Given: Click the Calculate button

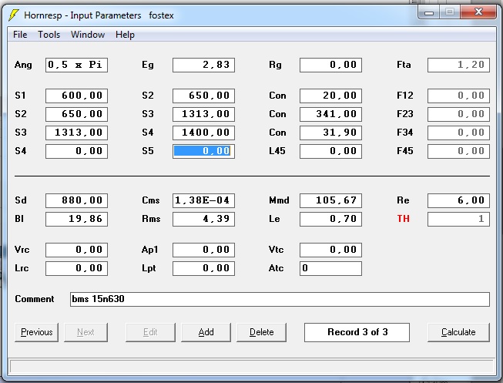Looking at the screenshot, I should [x=458, y=332].
